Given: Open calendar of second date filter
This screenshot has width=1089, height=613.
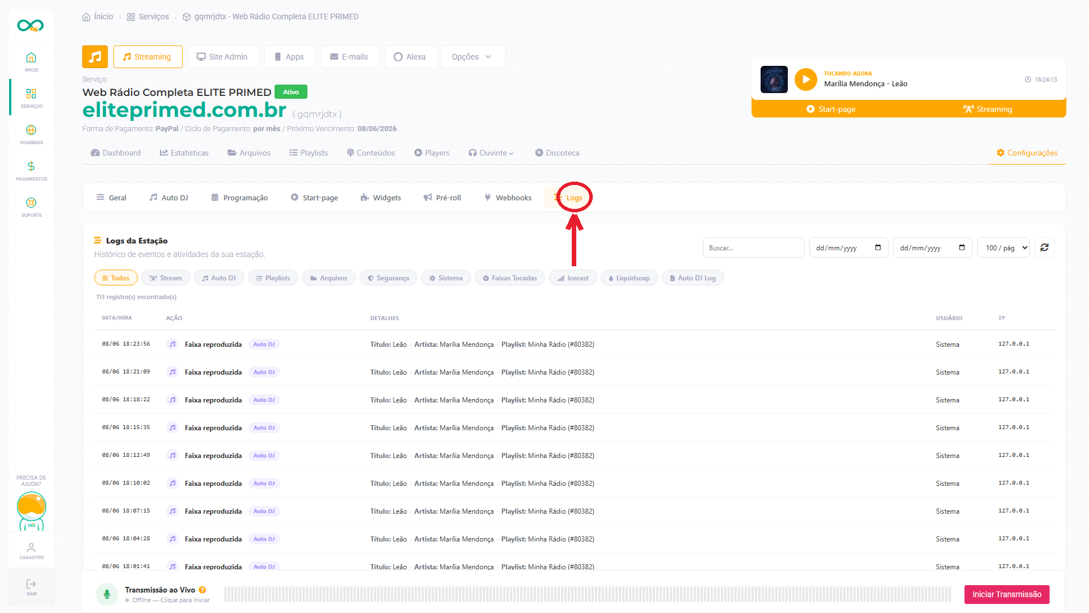Looking at the screenshot, I should click(x=962, y=247).
